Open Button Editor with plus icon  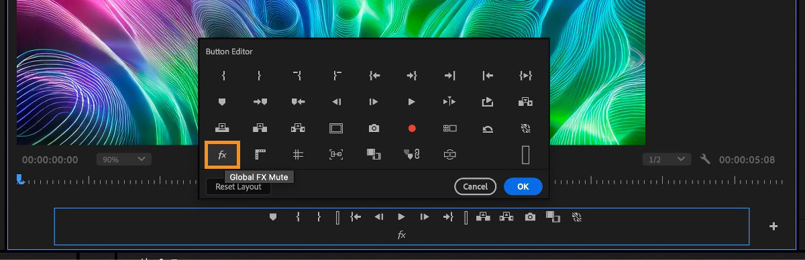(773, 226)
